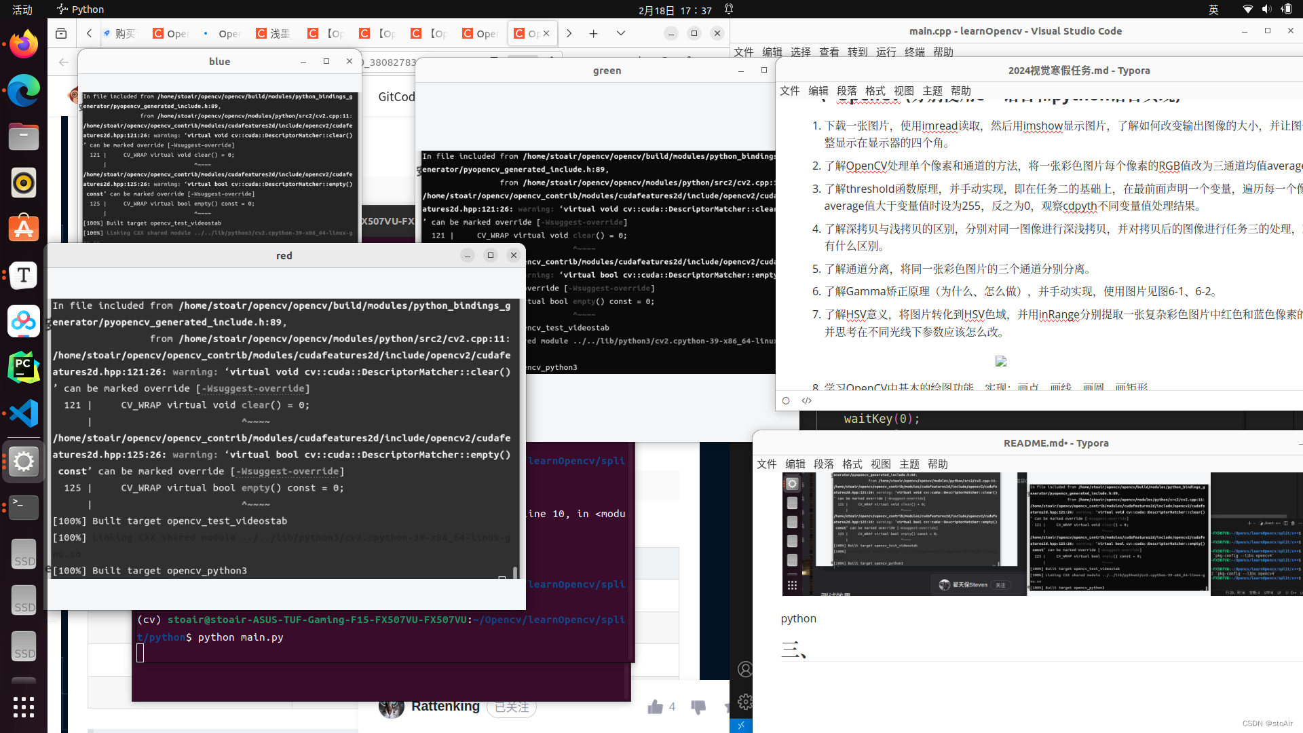Open the Python app menu in top bar
The image size is (1303, 733).
click(x=80, y=10)
